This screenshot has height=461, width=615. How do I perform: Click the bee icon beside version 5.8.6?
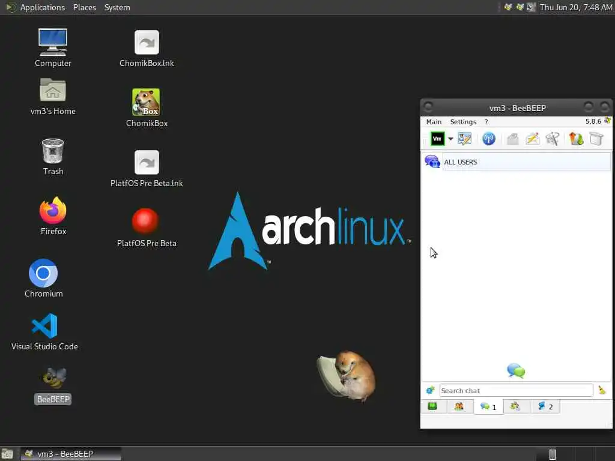607,121
